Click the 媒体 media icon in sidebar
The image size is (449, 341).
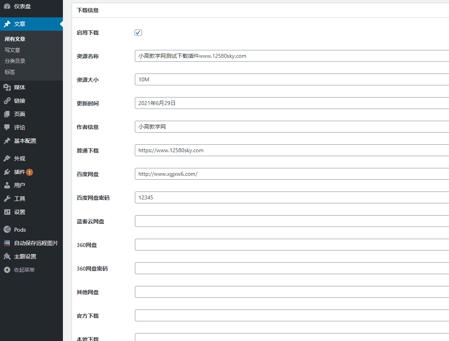point(7,87)
